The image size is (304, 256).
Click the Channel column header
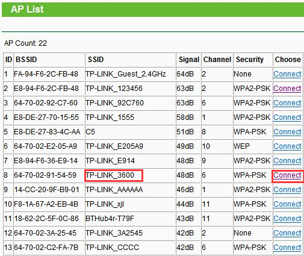coord(217,60)
